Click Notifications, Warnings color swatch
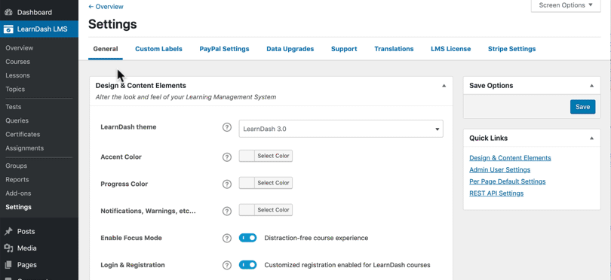The width and height of the screenshot is (611, 280). tap(247, 210)
